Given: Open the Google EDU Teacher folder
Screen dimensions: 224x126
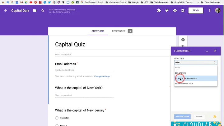Looking at the screenshot, I should tap(182, 2).
